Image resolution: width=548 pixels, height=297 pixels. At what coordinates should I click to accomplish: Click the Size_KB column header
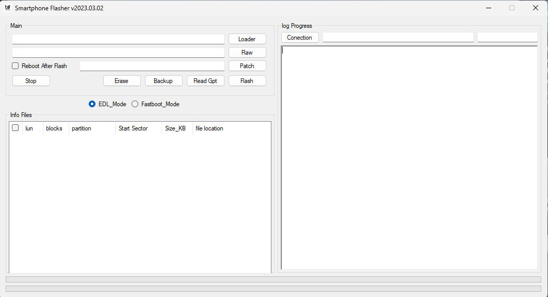[x=176, y=128]
